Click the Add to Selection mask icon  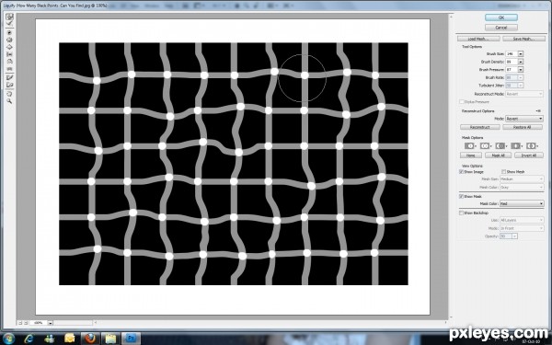click(x=485, y=145)
